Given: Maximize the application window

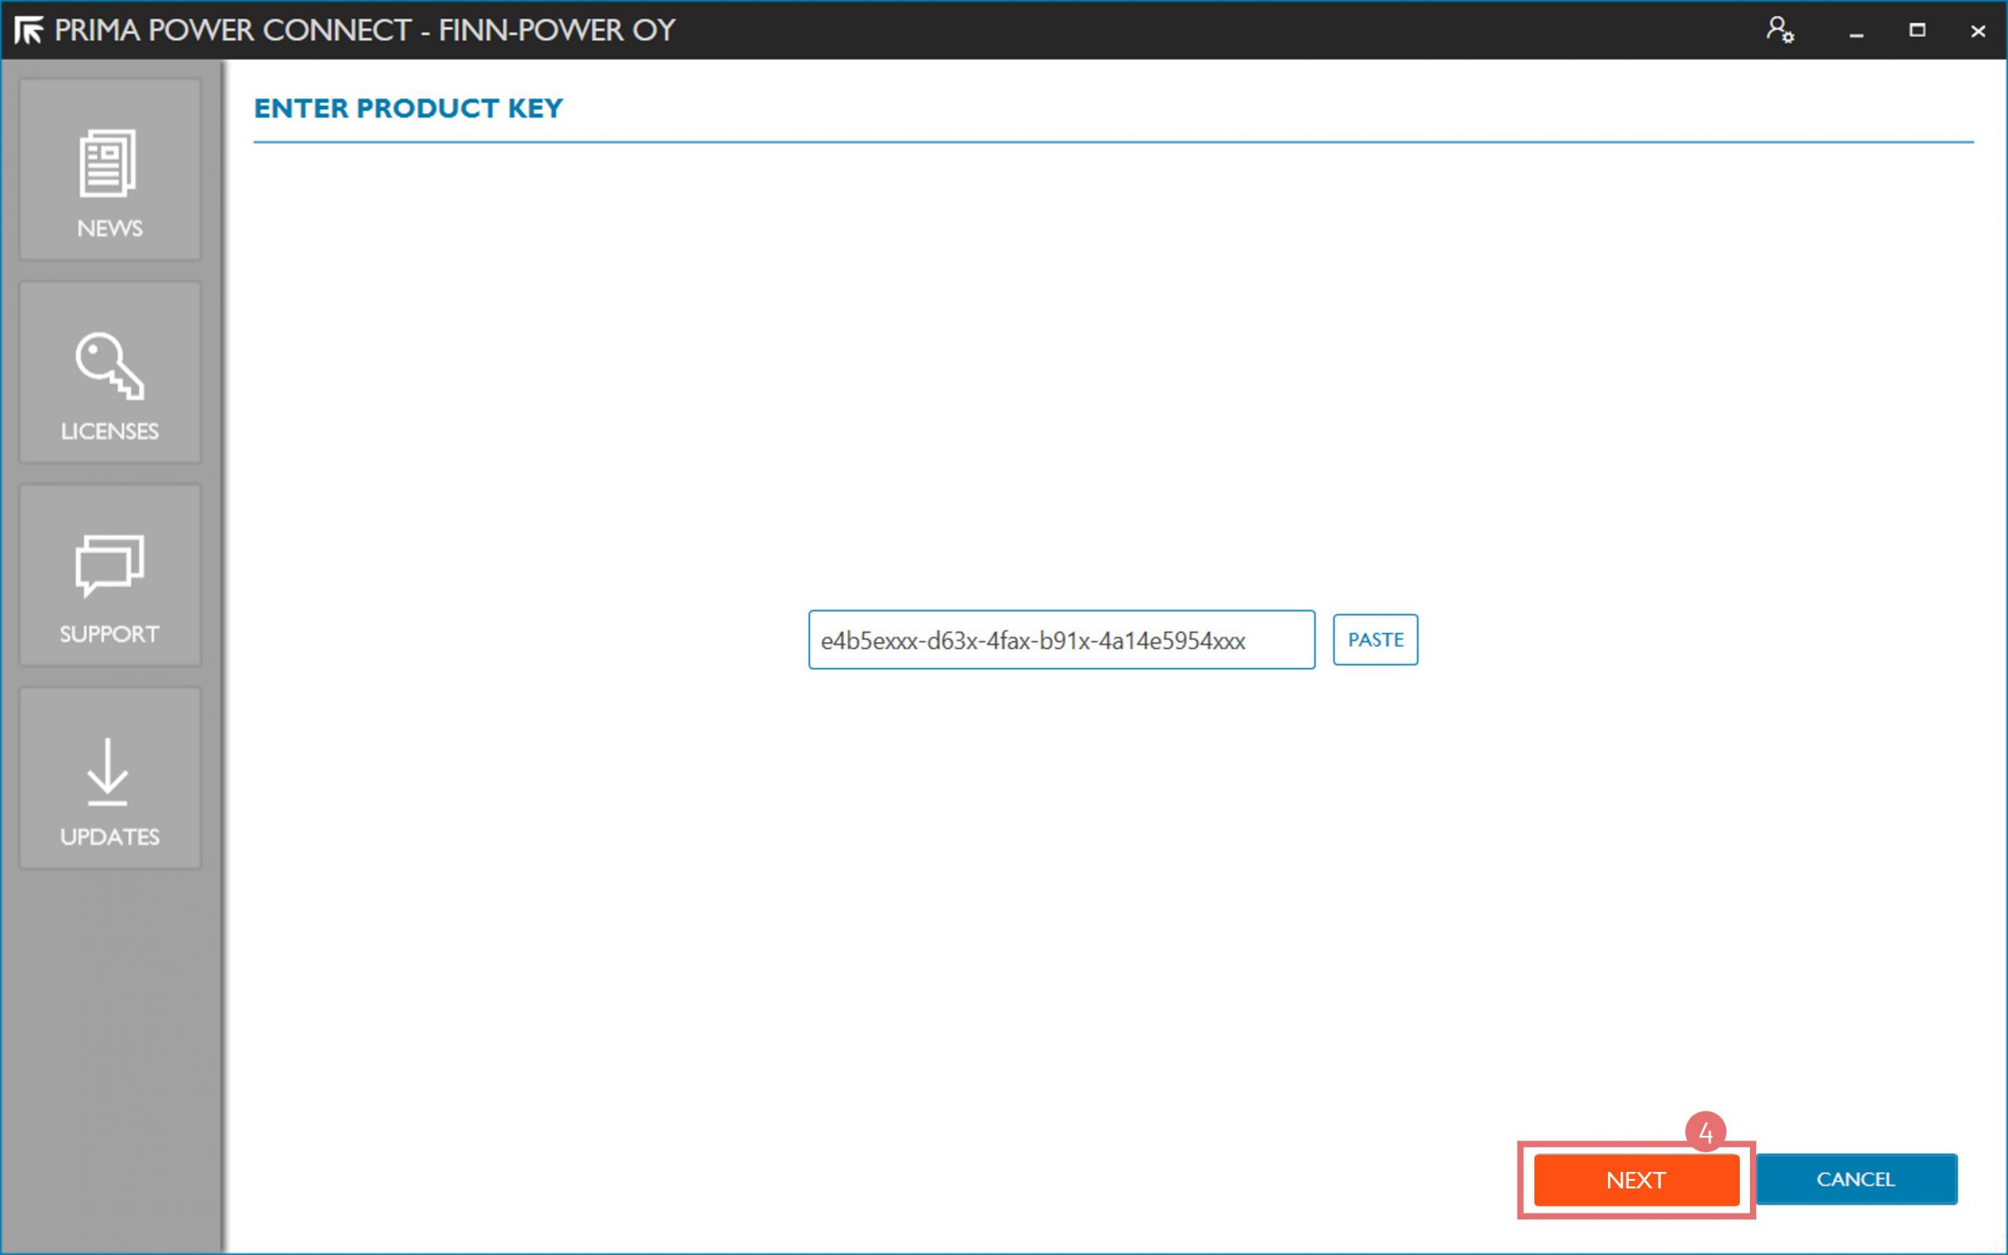Looking at the screenshot, I should click(1917, 31).
